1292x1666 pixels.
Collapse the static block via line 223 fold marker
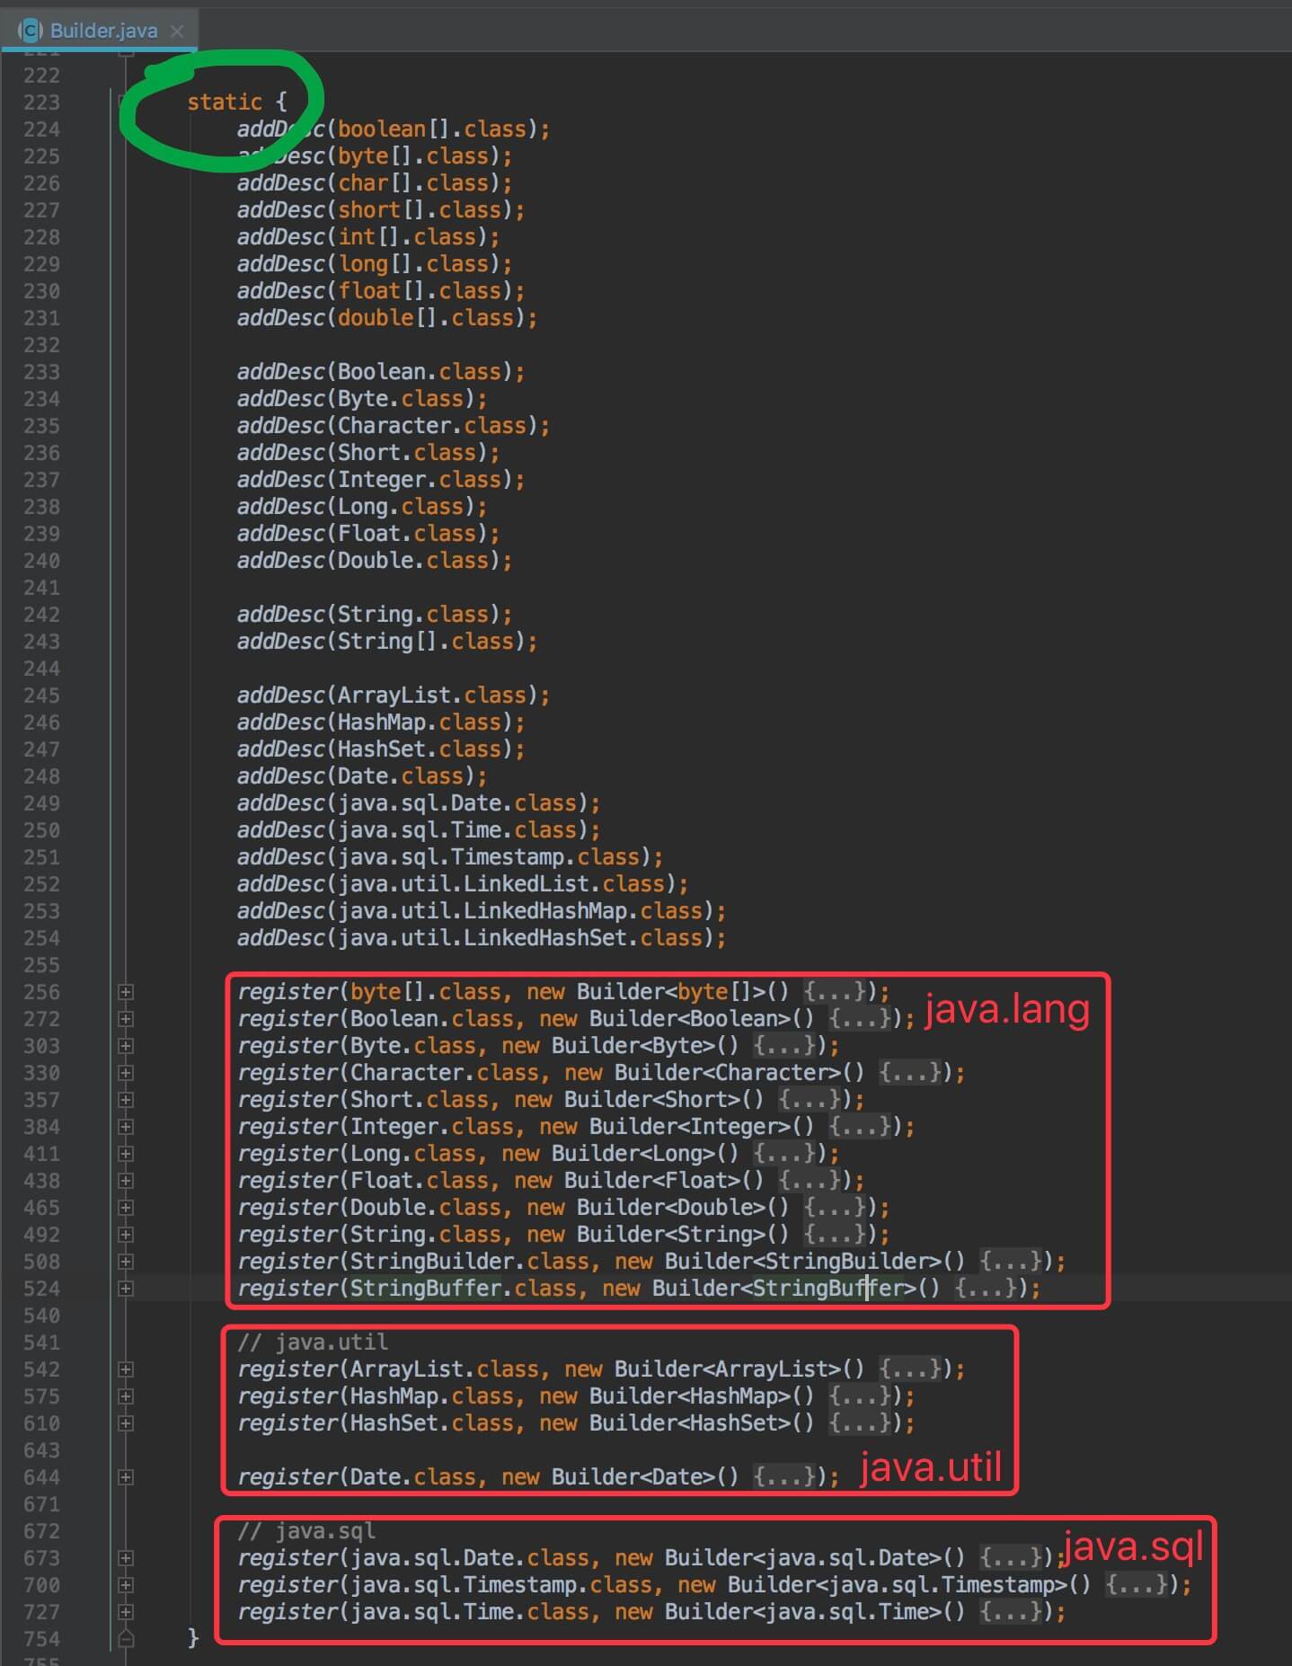126,101
